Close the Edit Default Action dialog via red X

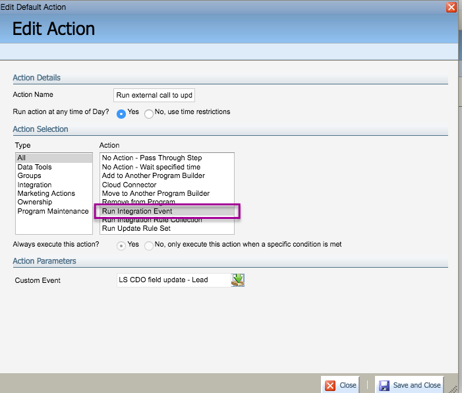[451, 7]
